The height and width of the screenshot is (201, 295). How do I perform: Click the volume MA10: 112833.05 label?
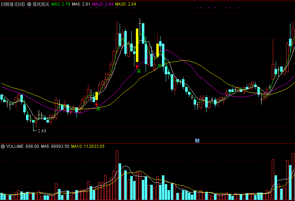[88, 146]
